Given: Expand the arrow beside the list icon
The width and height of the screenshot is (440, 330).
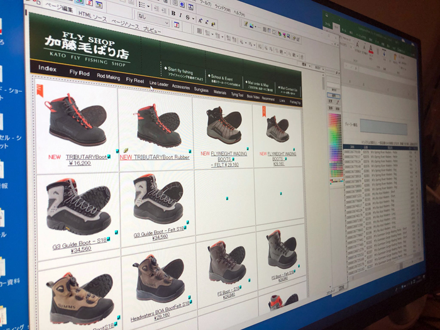Looking at the screenshot, I should point(148,7).
